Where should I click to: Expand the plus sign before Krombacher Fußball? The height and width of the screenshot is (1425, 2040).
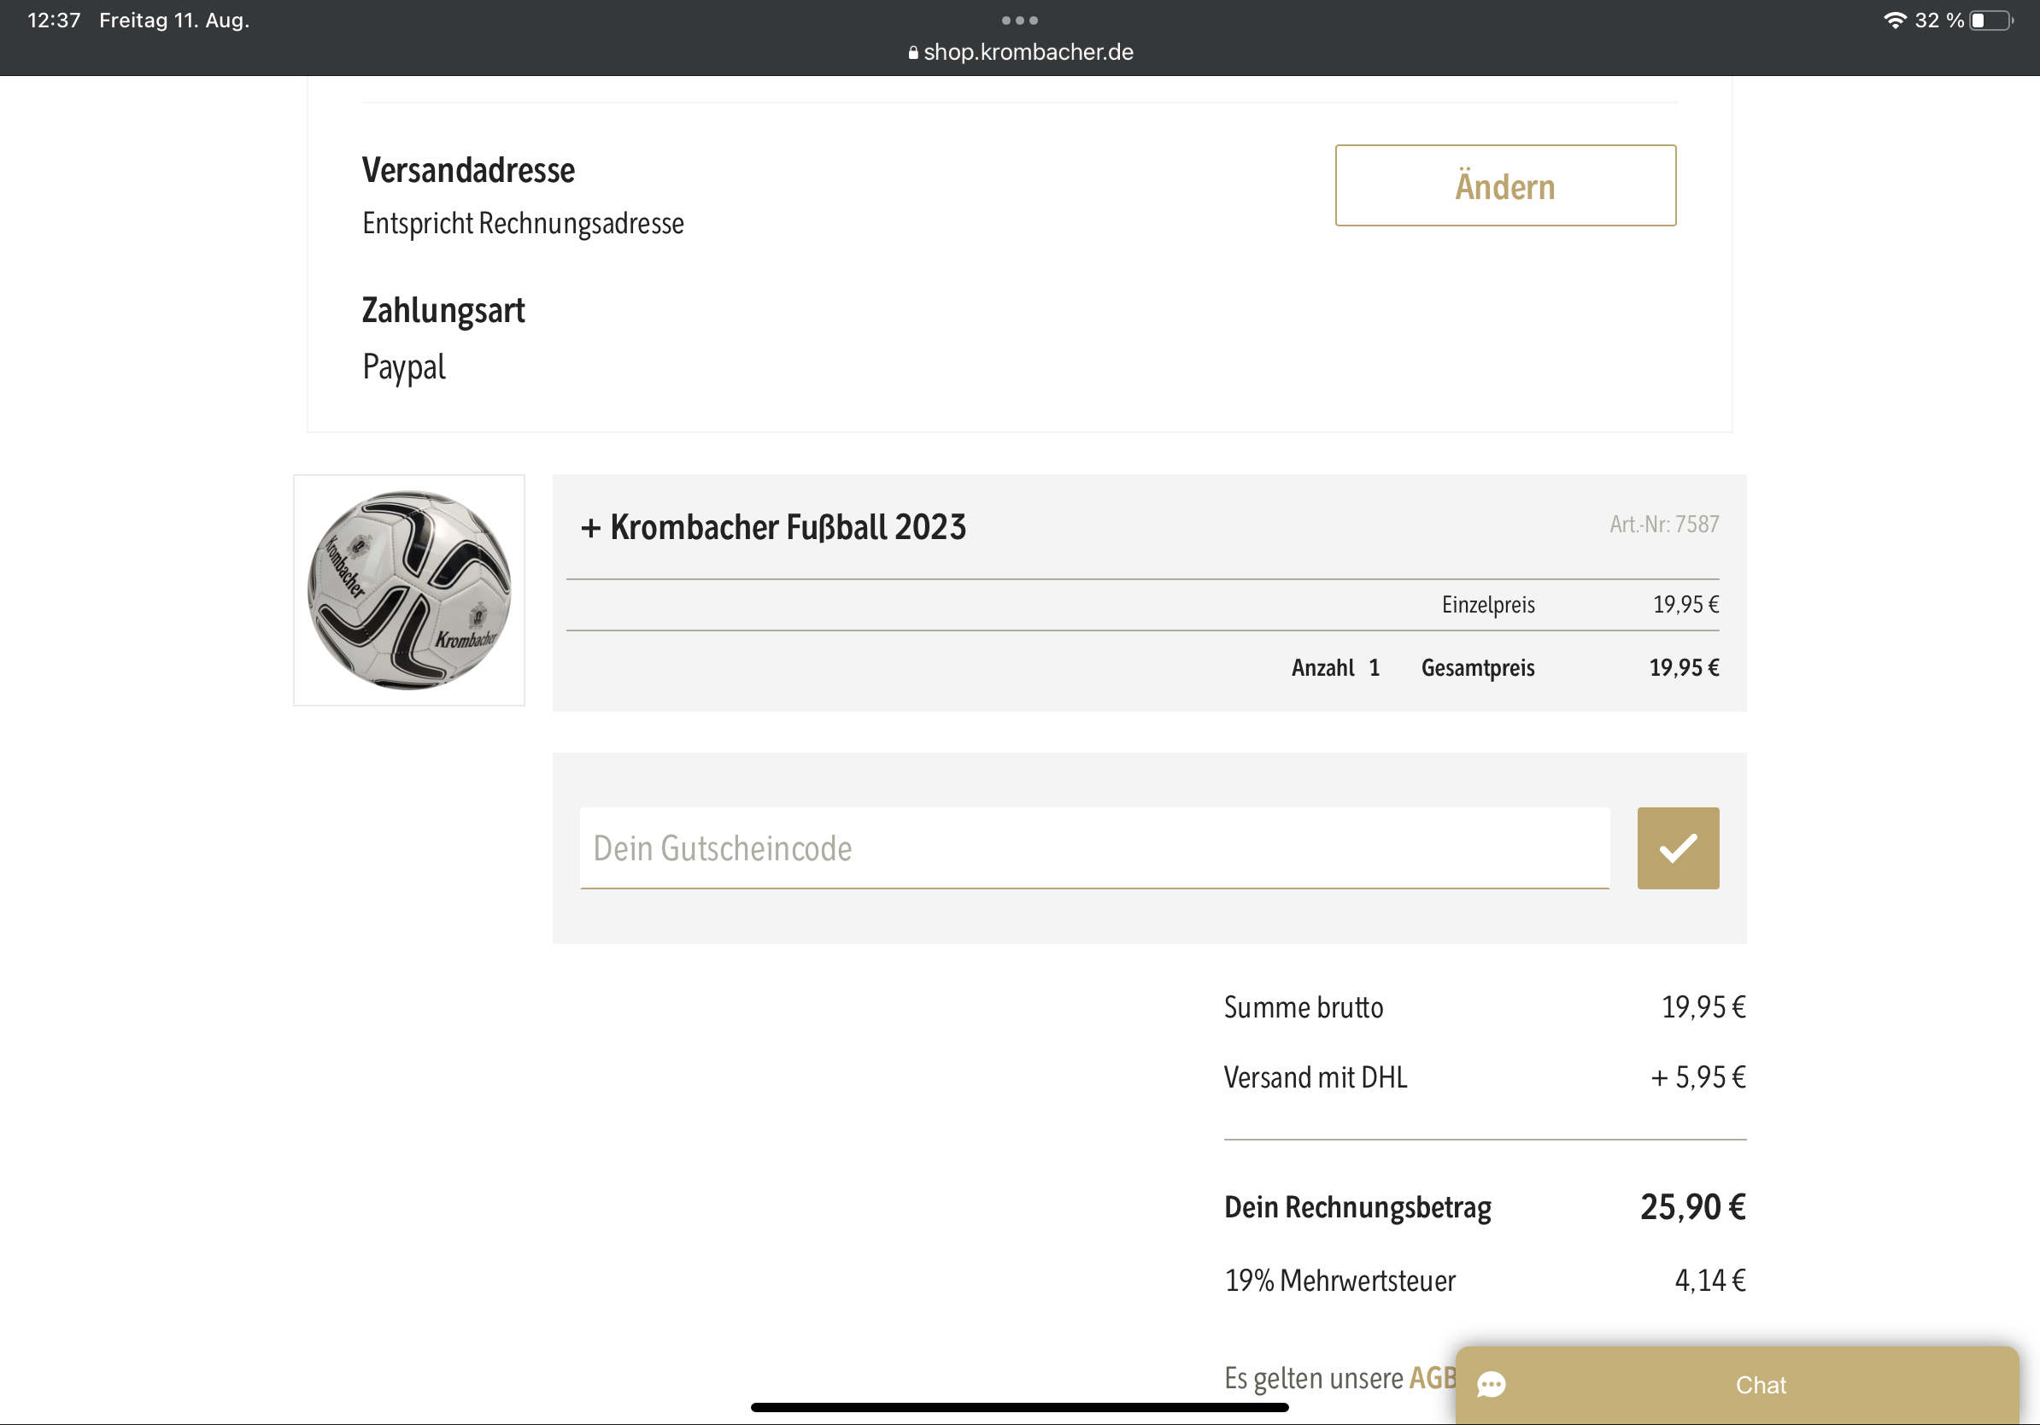(591, 529)
